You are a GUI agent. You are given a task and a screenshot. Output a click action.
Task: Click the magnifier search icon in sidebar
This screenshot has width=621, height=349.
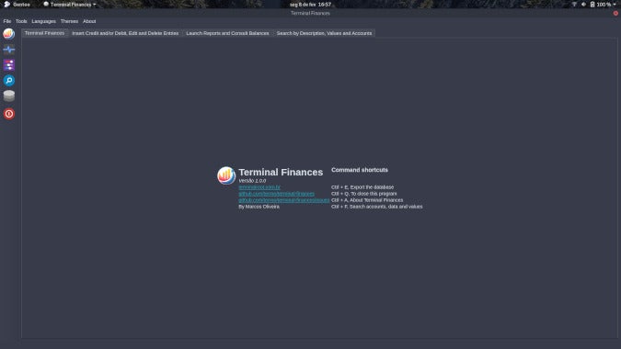[x=8, y=80]
